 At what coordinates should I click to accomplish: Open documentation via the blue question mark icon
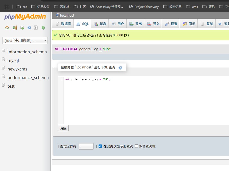(x=30, y=28)
